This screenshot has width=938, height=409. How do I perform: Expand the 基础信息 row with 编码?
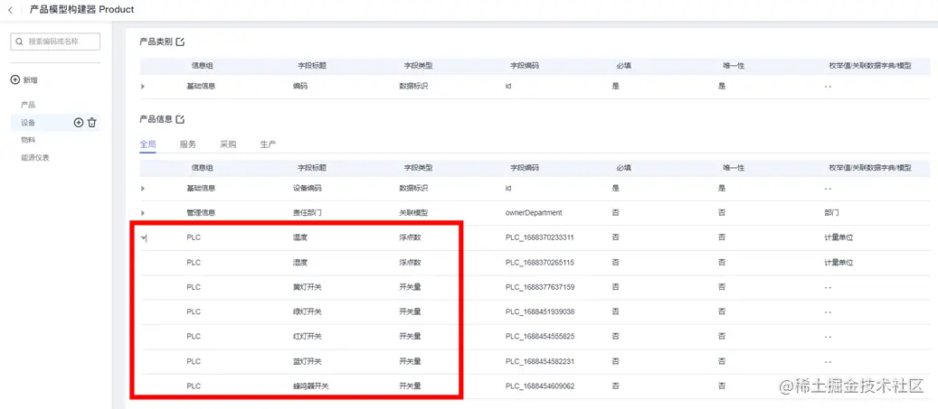pyautogui.click(x=143, y=87)
